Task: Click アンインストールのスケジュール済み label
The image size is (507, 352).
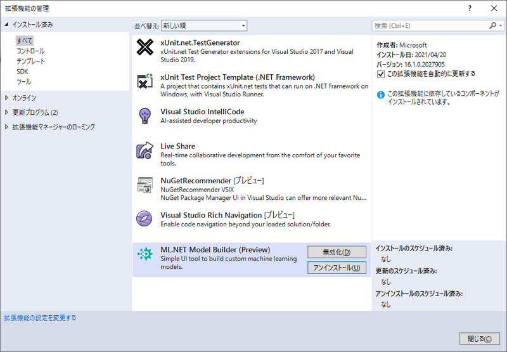Action: coord(419,294)
